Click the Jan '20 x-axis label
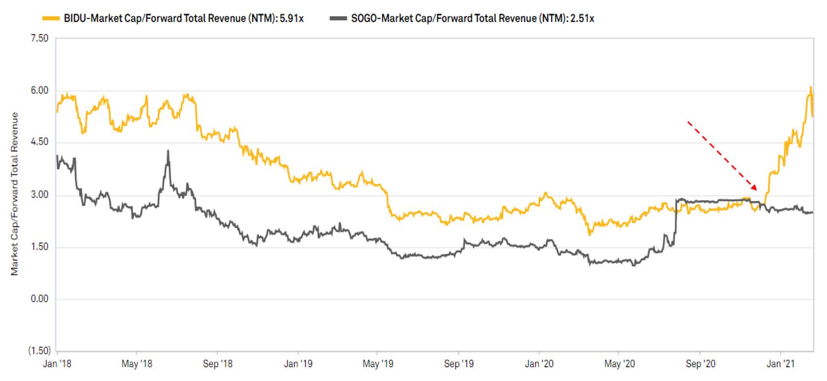 click(x=539, y=364)
